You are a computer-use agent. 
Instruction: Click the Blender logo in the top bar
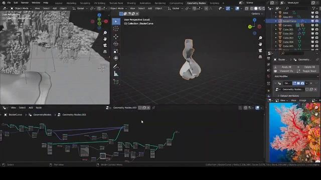pos(4,3)
